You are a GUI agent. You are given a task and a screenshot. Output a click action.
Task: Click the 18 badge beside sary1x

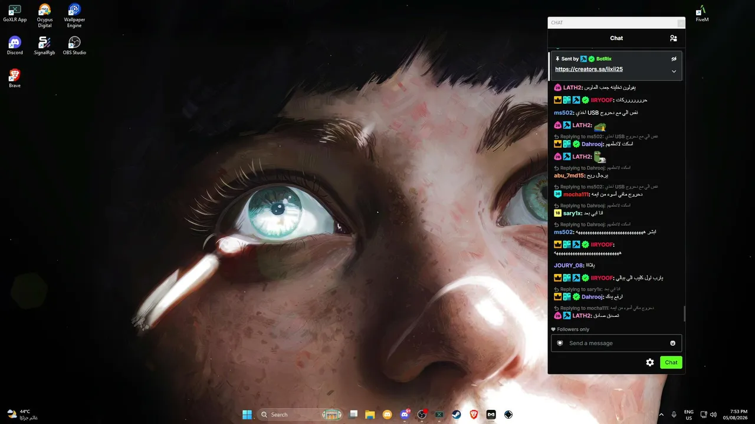557,213
